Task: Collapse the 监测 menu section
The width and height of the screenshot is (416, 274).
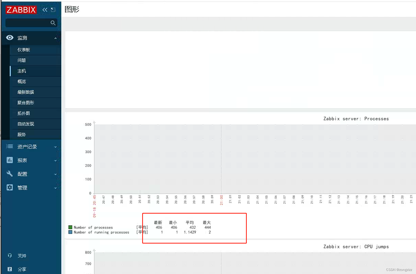Action: (55, 38)
